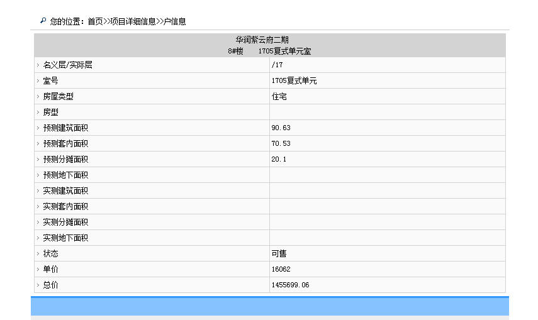The image size is (538, 320).
Task: Click the arrow bullet before 室号
Action: point(38,80)
